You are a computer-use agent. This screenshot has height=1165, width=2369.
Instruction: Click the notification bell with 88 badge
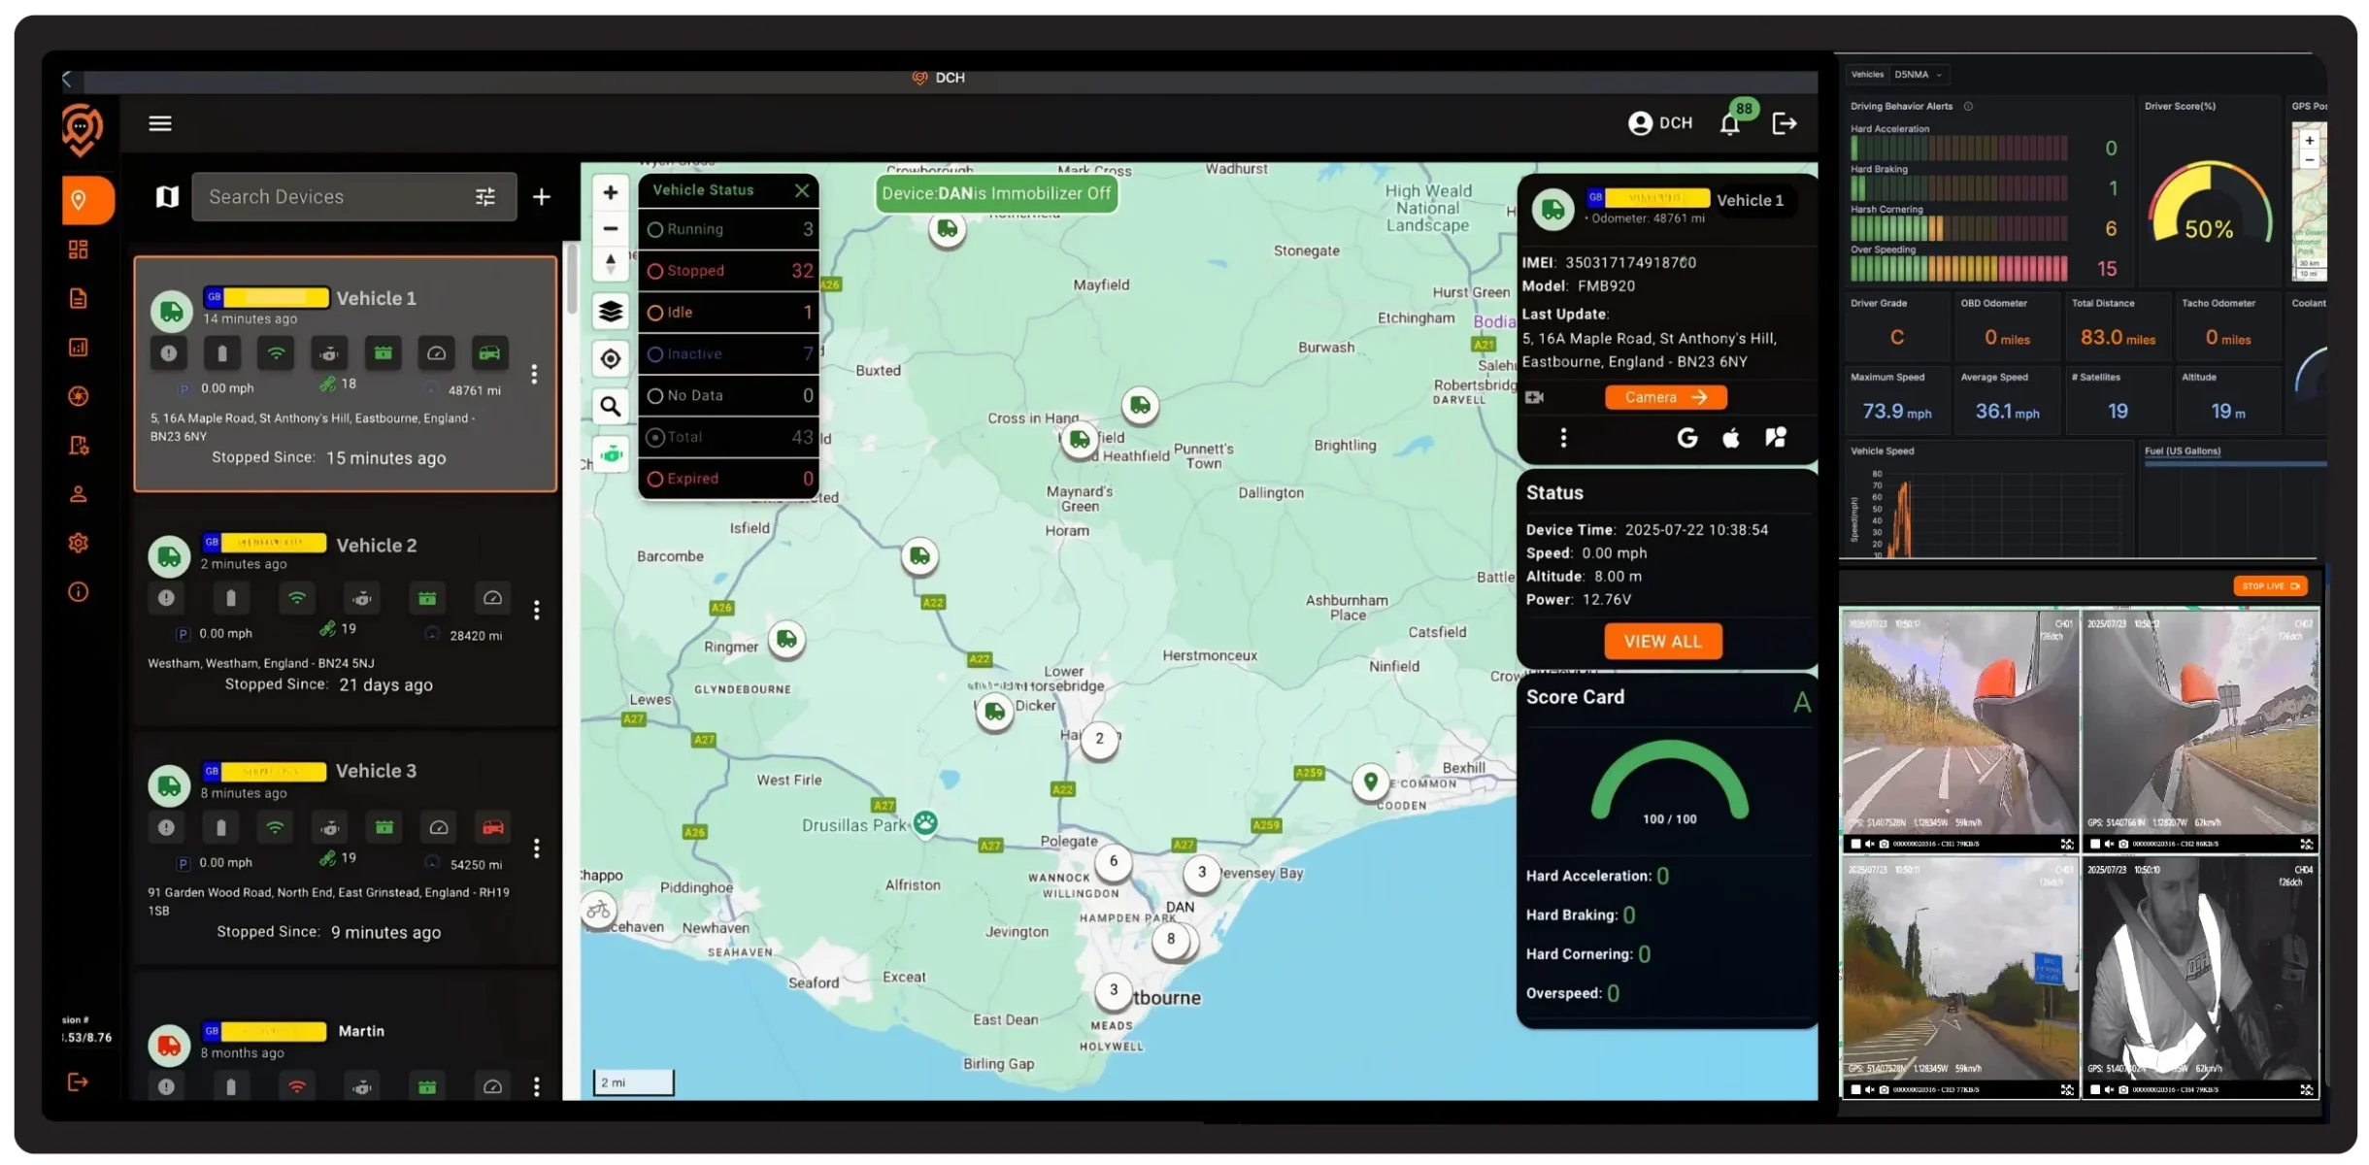pos(1730,124)
